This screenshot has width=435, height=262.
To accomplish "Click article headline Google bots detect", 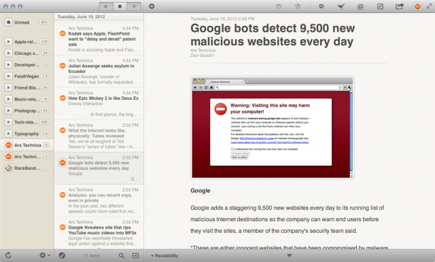I will point(273,35).
